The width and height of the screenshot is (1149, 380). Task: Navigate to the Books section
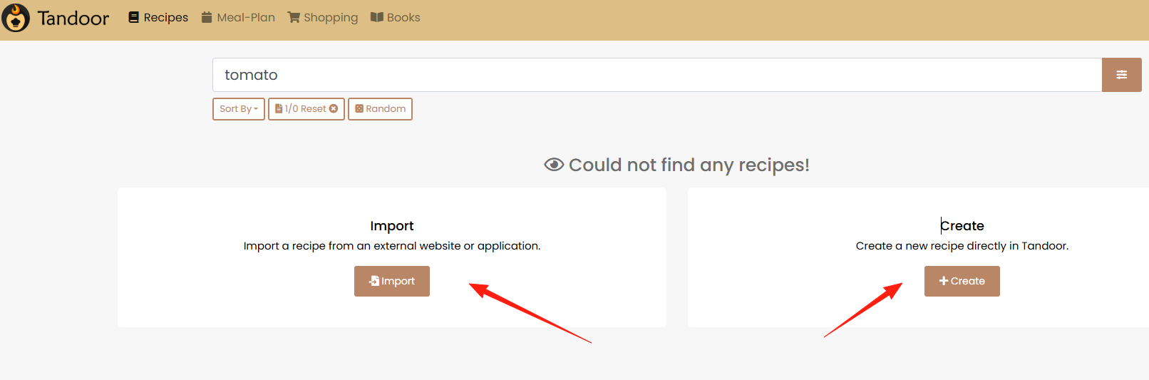pyautogui.click(x=396, y=17)
